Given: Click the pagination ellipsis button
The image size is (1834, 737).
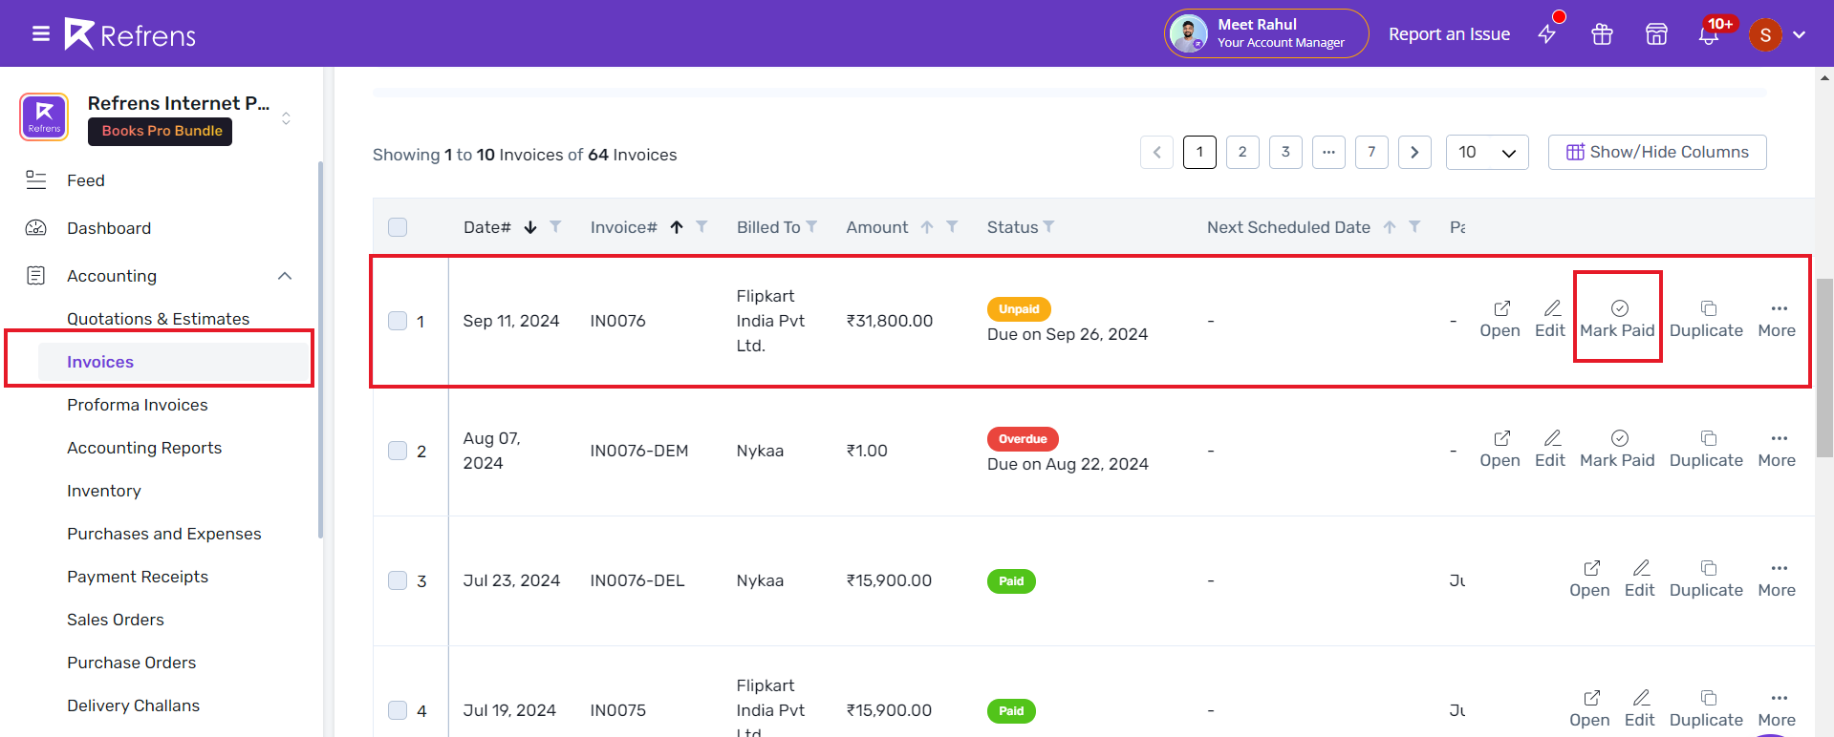Looking at the screenshot, I should click(x=1328, y=152).
